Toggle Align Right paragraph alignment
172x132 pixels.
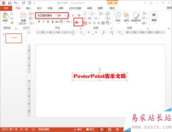click(x=94, y=23)
